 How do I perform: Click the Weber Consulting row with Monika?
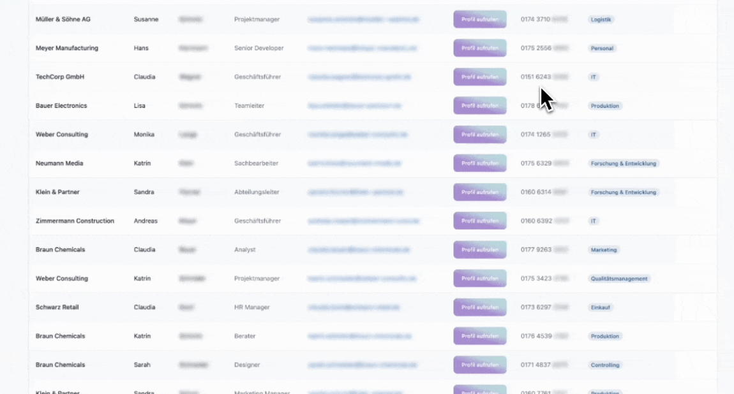point(372,135)
